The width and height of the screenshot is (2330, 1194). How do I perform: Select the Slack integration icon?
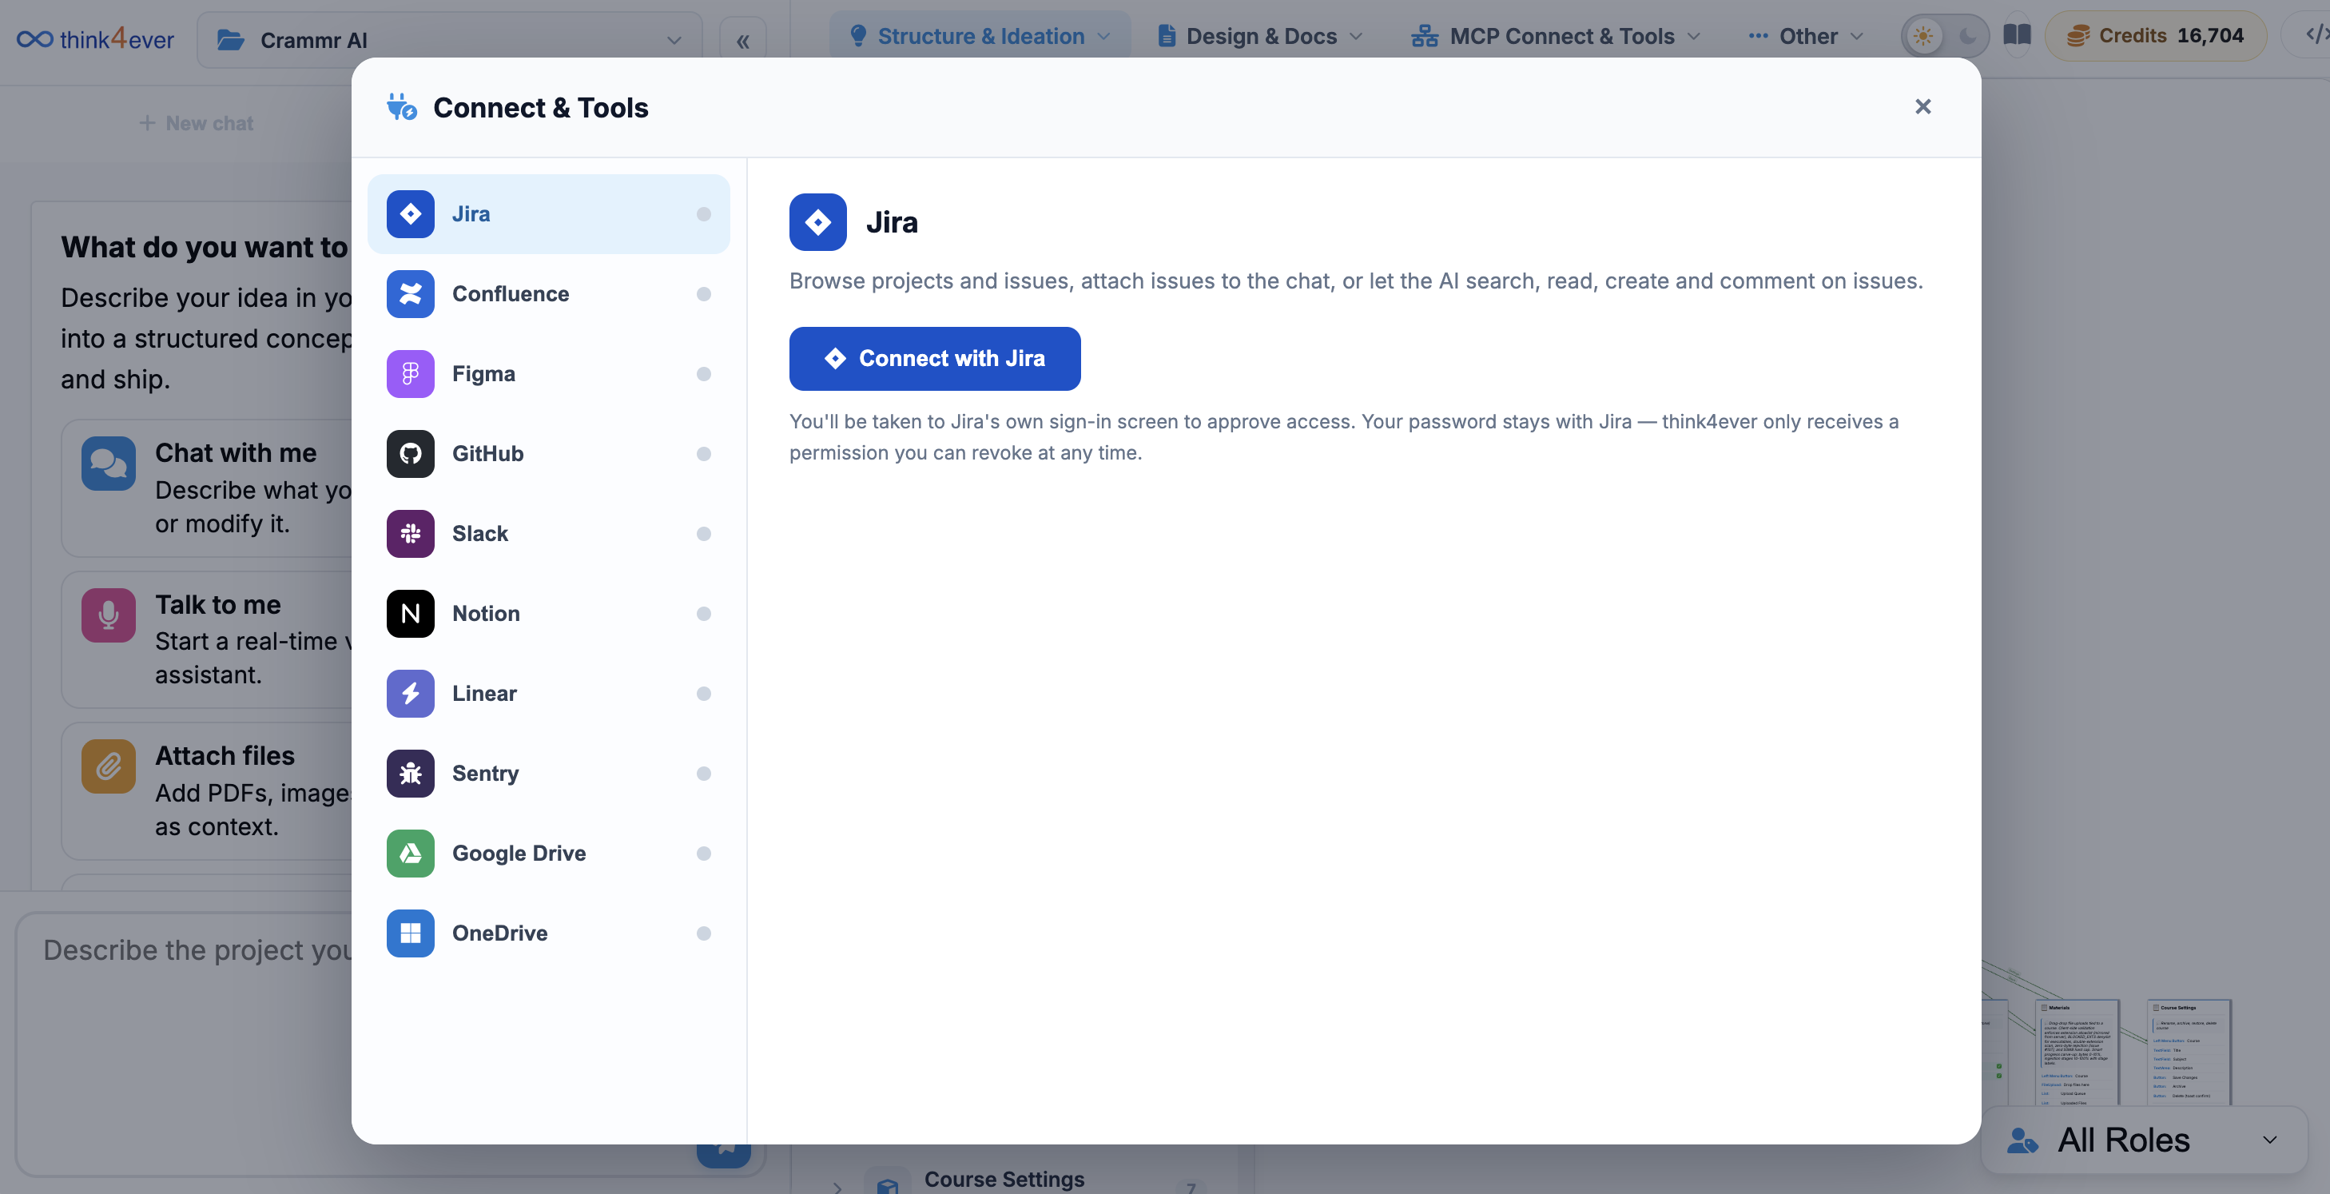410,534
